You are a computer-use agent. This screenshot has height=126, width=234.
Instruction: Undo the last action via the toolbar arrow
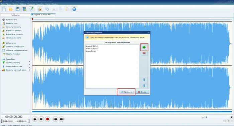[47, 9]
